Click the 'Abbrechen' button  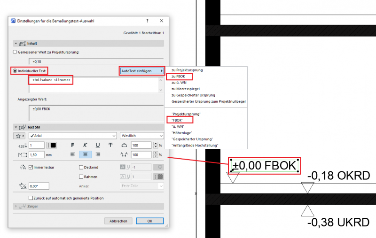pyautogui.click(x=118, y=221)
